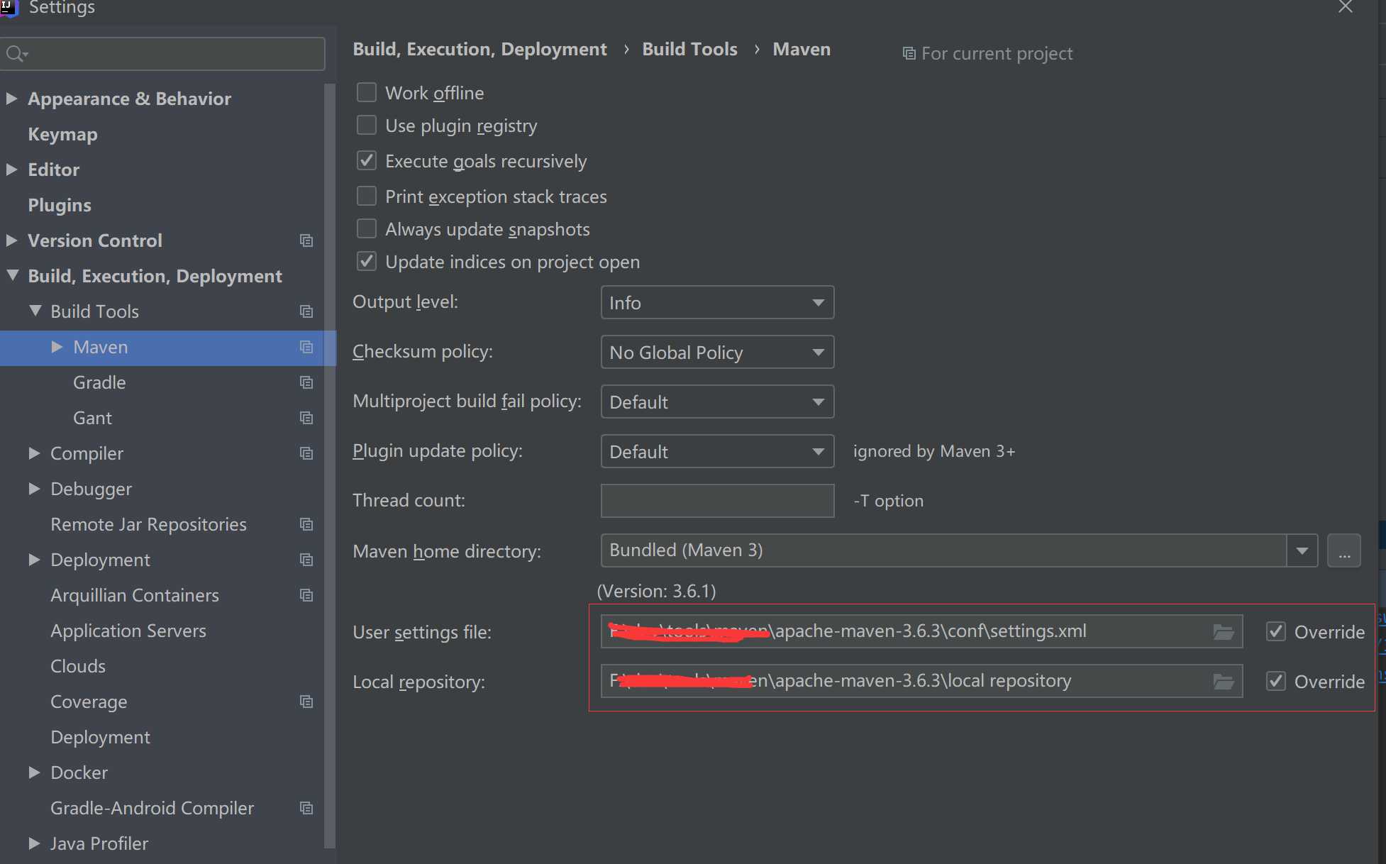Open Application Servers page
The height and width of the screenshot is (864, 1386).
click(128, 631)
